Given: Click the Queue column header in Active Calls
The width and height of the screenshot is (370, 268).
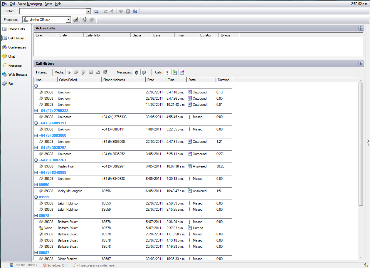Looking at the screenshot, I should pyautogui.click(x=229, y=35).
